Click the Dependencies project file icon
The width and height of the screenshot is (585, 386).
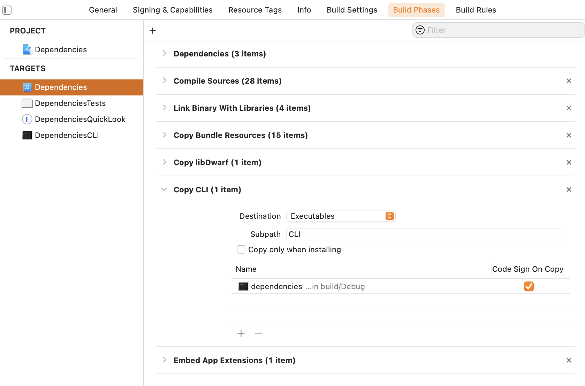tap(27, 49)
